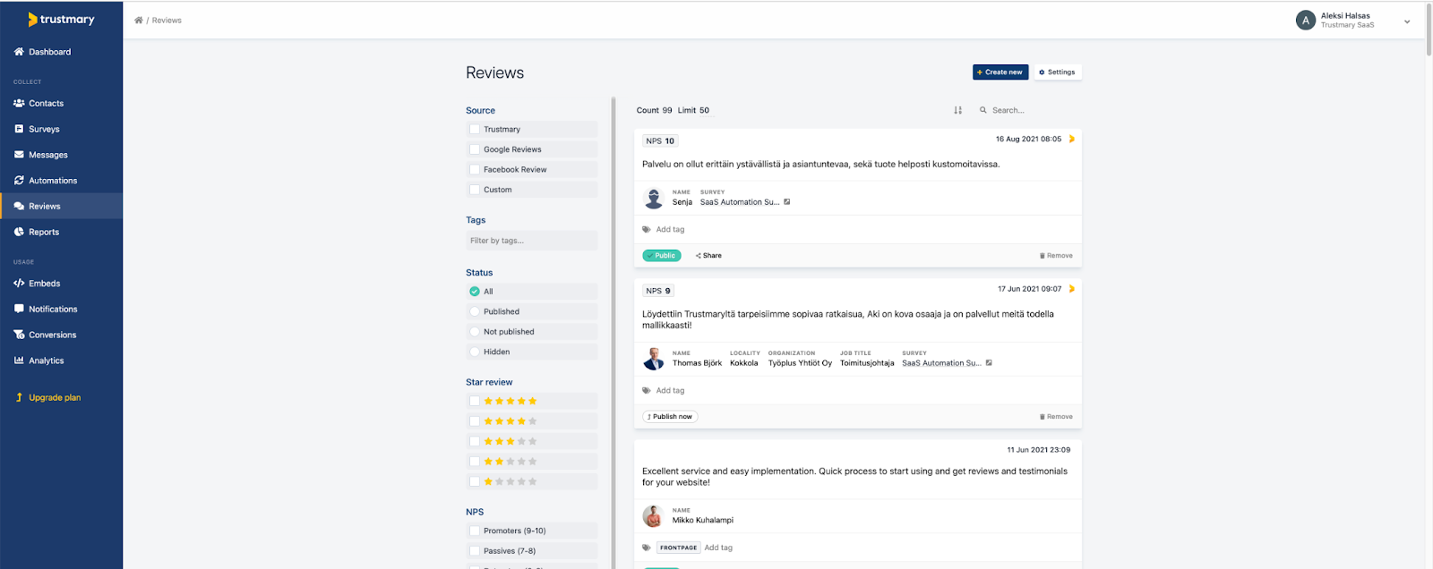
Task: Click the user avatar A
Action: tap(1305, 20)
